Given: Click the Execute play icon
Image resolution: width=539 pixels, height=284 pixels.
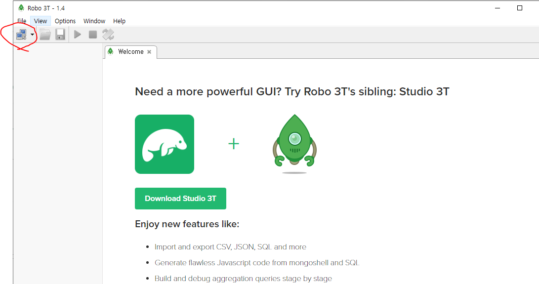Looking at the screenshot, I should 78,35.
